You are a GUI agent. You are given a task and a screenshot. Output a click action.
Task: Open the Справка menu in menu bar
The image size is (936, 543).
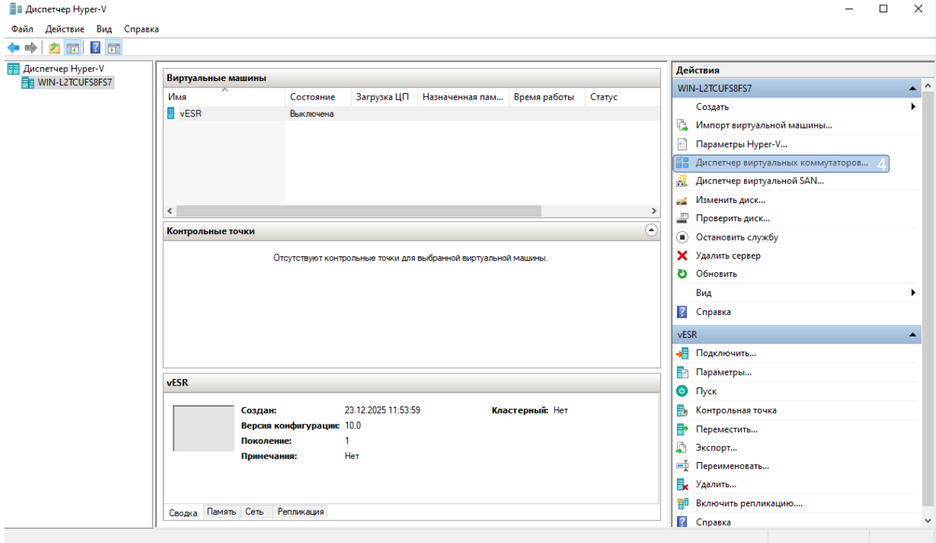click(141, 29)
